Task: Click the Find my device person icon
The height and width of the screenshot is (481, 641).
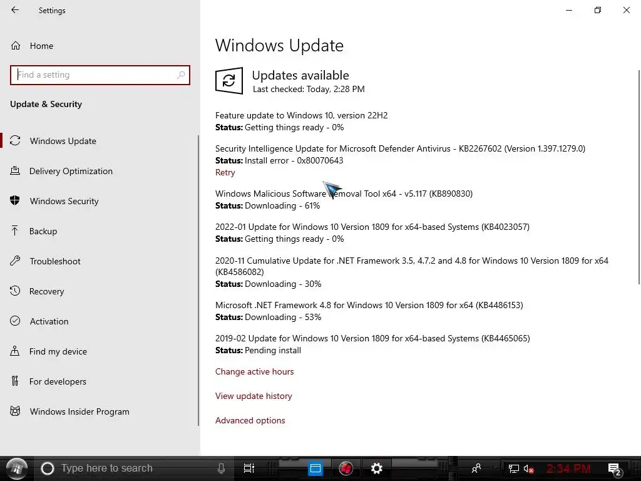Action: (x=15, y=351)
